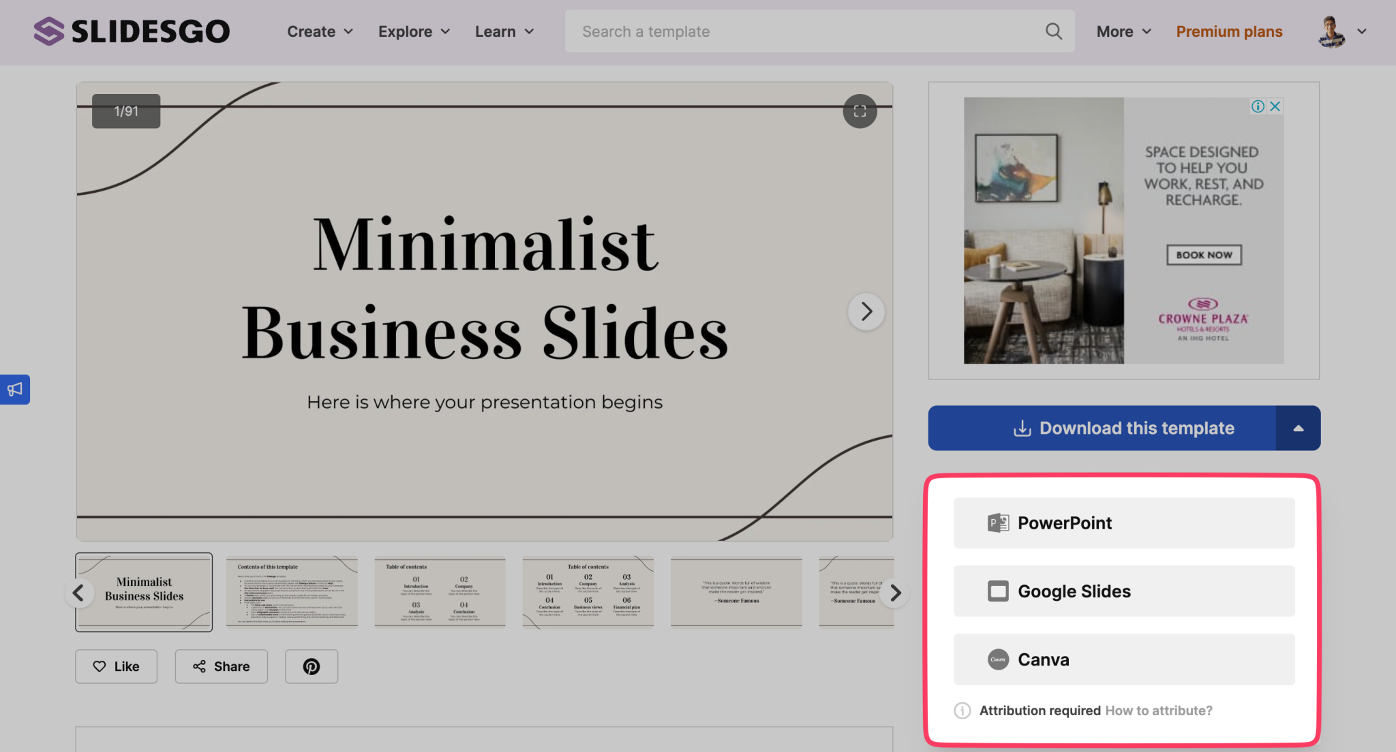This screenshot has width=1396, height=752.
Task: Toggle Like on this template
Action: [116, 666]
